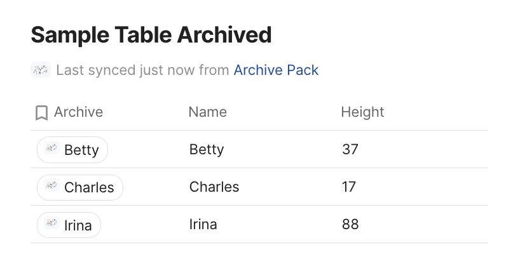Image resolution: width=520 pixels, height=259 pixels.
Task: Click the Height cell showing 17
Action: coord(349,187)
